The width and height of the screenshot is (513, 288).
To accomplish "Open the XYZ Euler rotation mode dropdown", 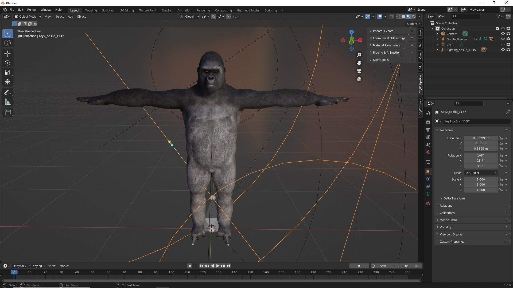I will (x=481, y=173).
